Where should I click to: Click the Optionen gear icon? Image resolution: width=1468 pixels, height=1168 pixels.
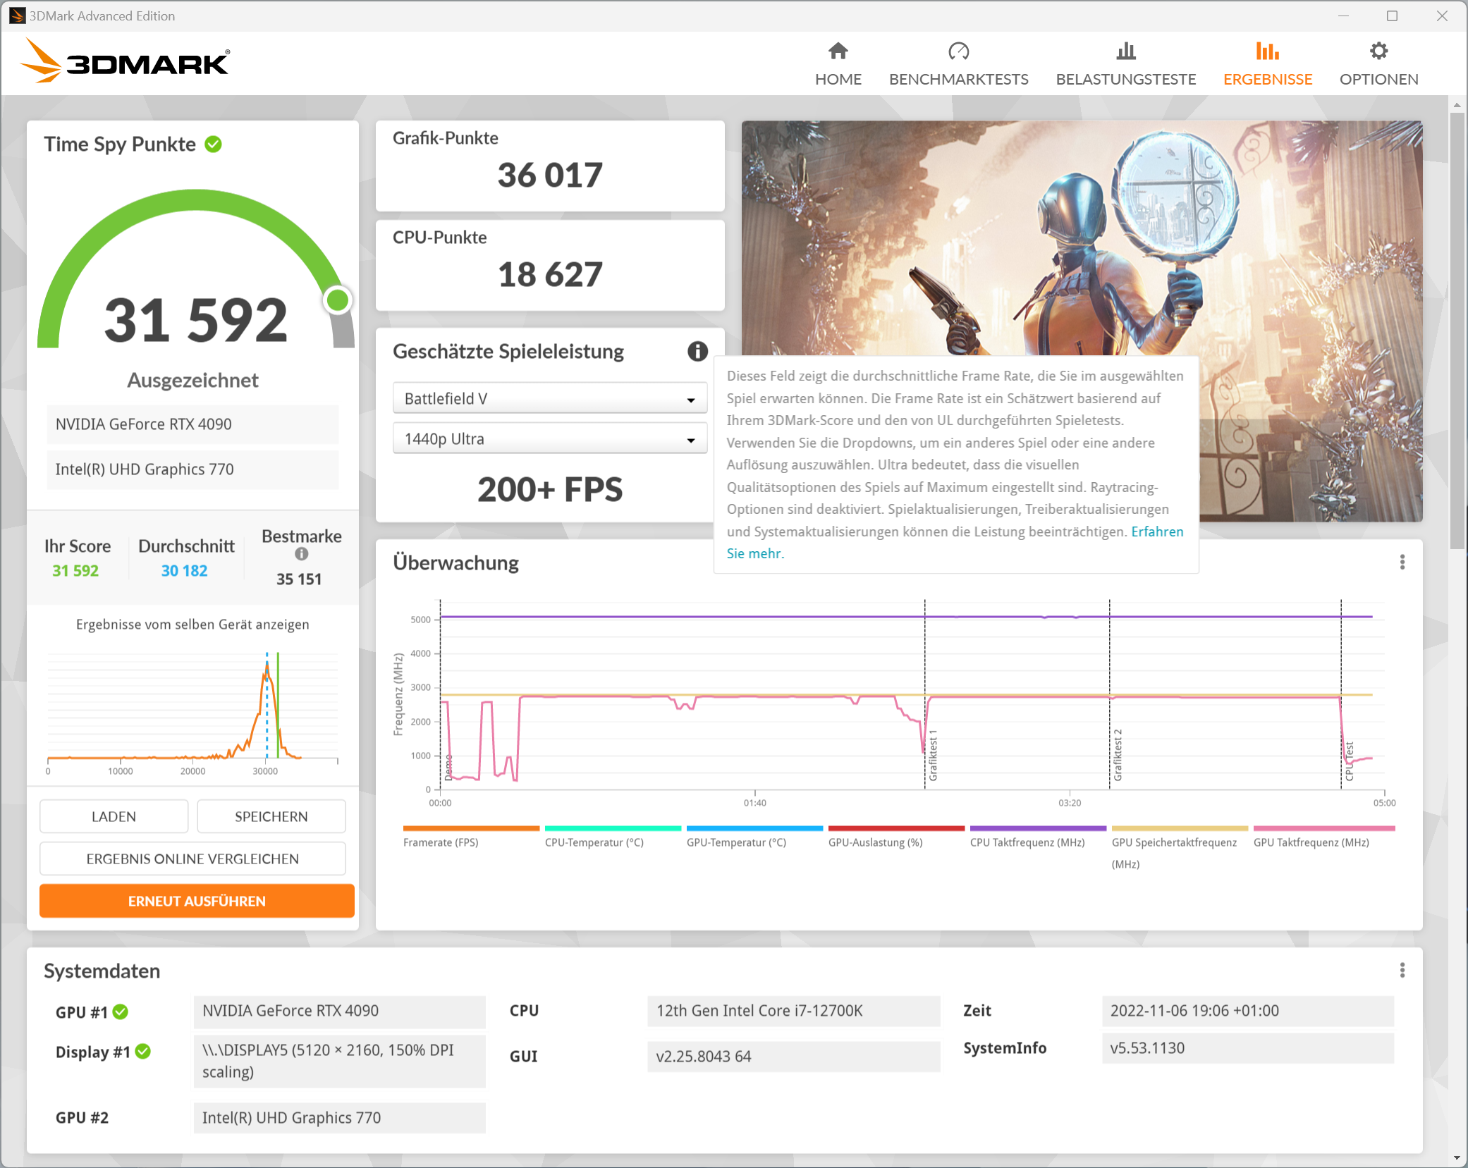[x=1378, y=51]
